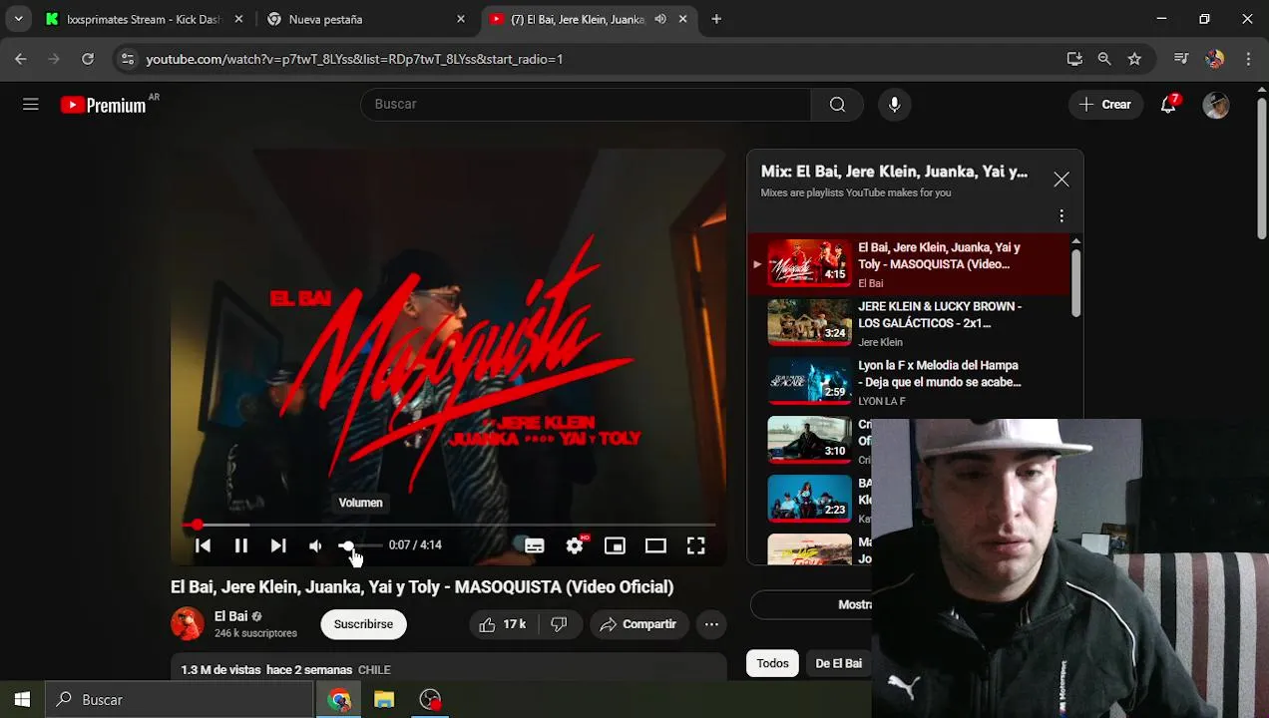Click the Suscribirse button
This screenshot has width=1269, height=718.
pos(363,624)
